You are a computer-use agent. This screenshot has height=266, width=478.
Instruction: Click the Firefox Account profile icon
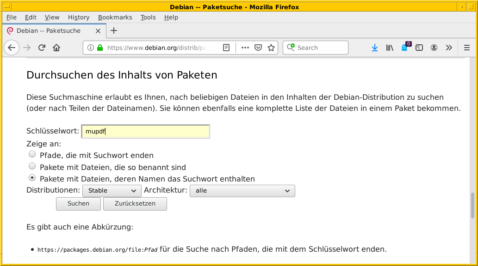[434, 48]
